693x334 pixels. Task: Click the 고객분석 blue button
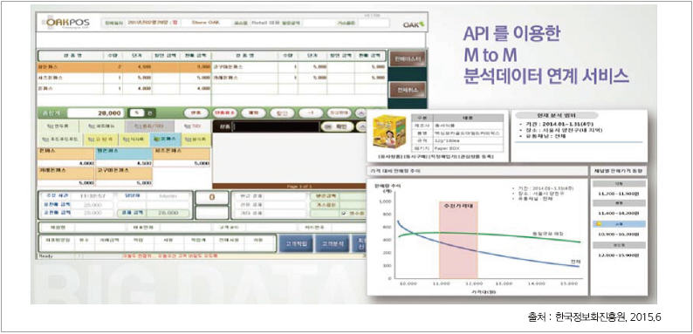pos(332,243)
